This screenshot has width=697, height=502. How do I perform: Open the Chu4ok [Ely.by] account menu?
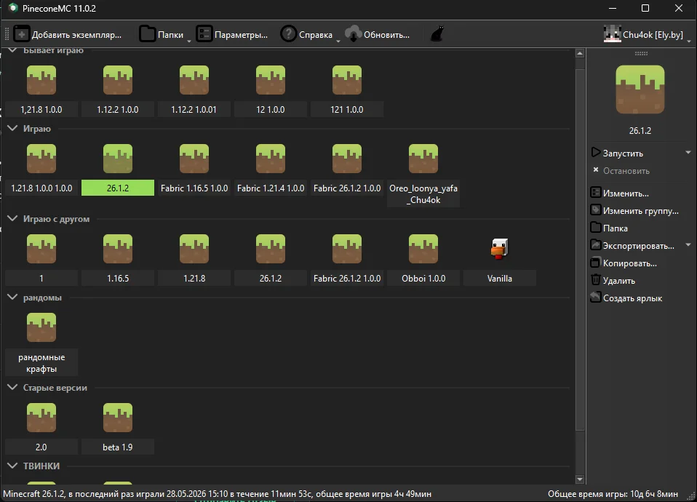coord(647,34)
